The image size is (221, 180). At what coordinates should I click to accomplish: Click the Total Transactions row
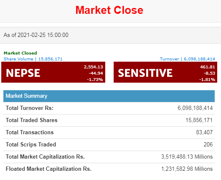click(109, 133)
